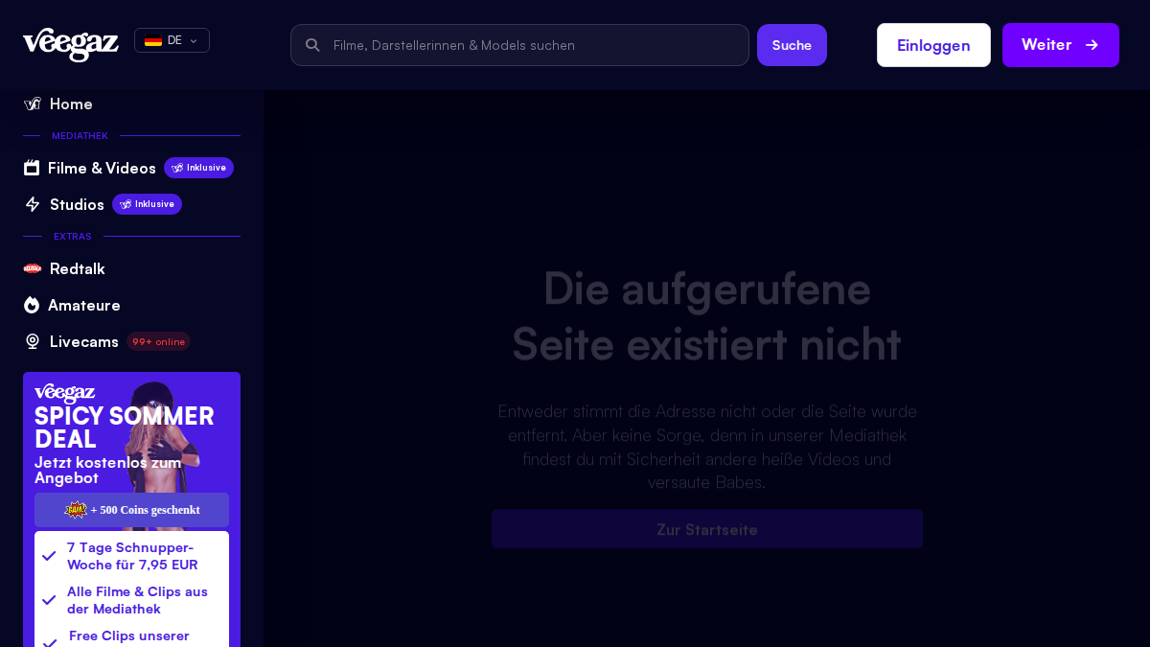The width and height of the screenshot is (1150, 647).
Task: Click the MEDIATHEK section label
Action: [80, 136]
